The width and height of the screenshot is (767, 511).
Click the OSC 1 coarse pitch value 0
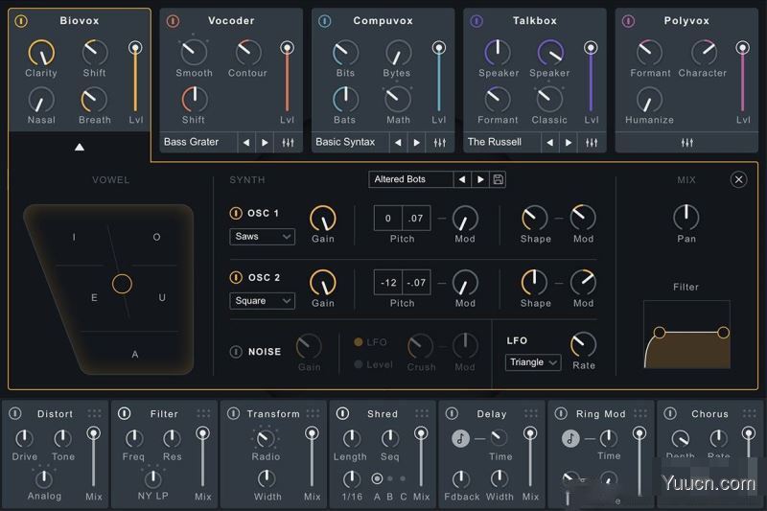(x=388, y=218)
